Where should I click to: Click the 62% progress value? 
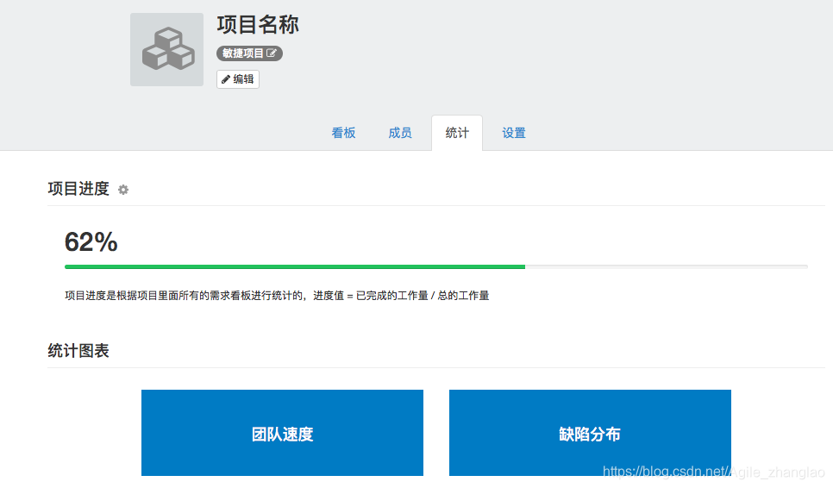coord(91,242)
